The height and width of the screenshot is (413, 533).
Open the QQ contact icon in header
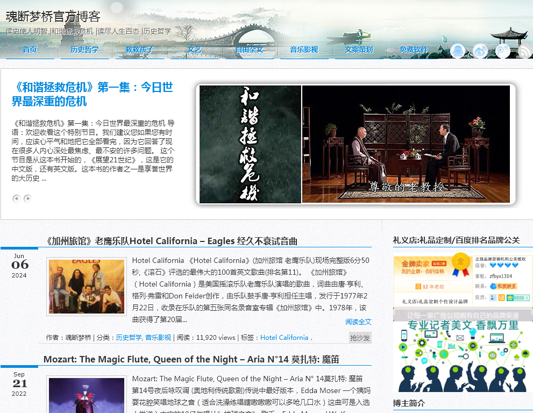tap(458, 51)
